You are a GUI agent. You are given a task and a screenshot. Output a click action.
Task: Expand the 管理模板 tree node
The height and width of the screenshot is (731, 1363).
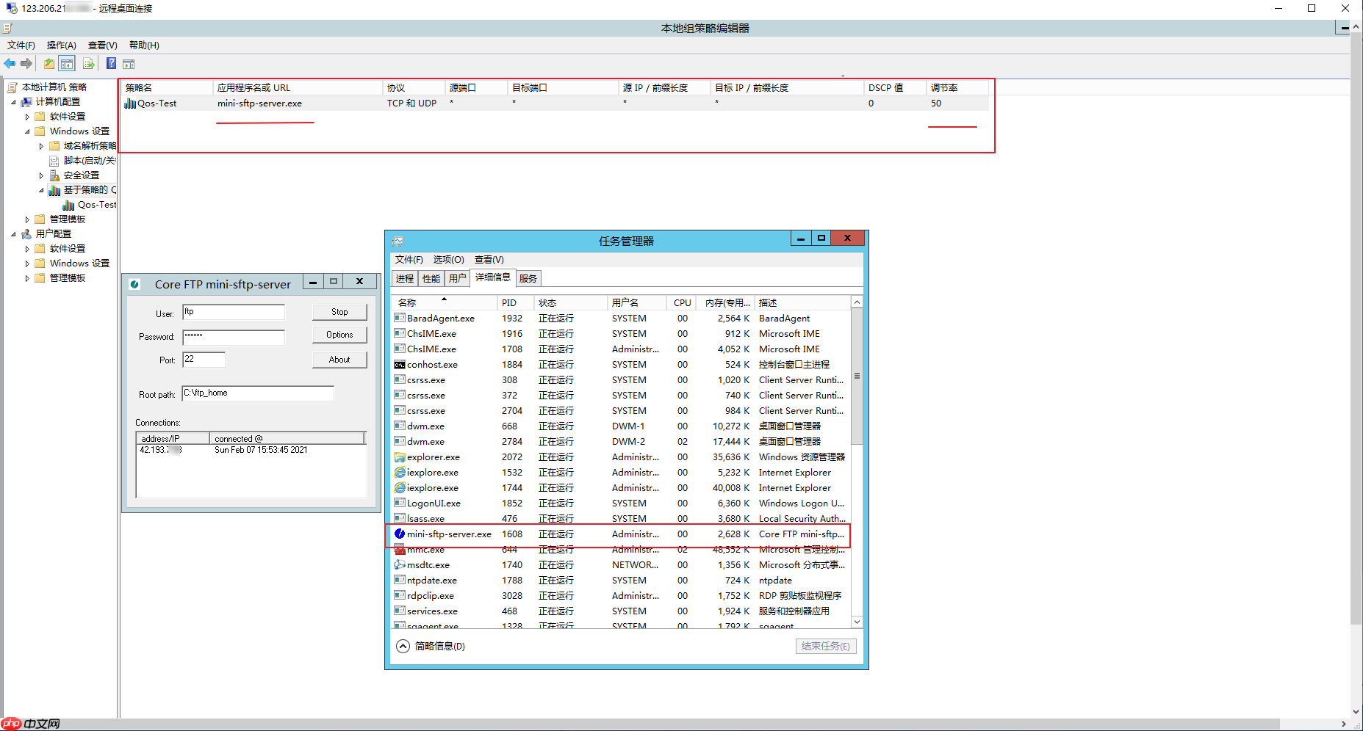27,219
